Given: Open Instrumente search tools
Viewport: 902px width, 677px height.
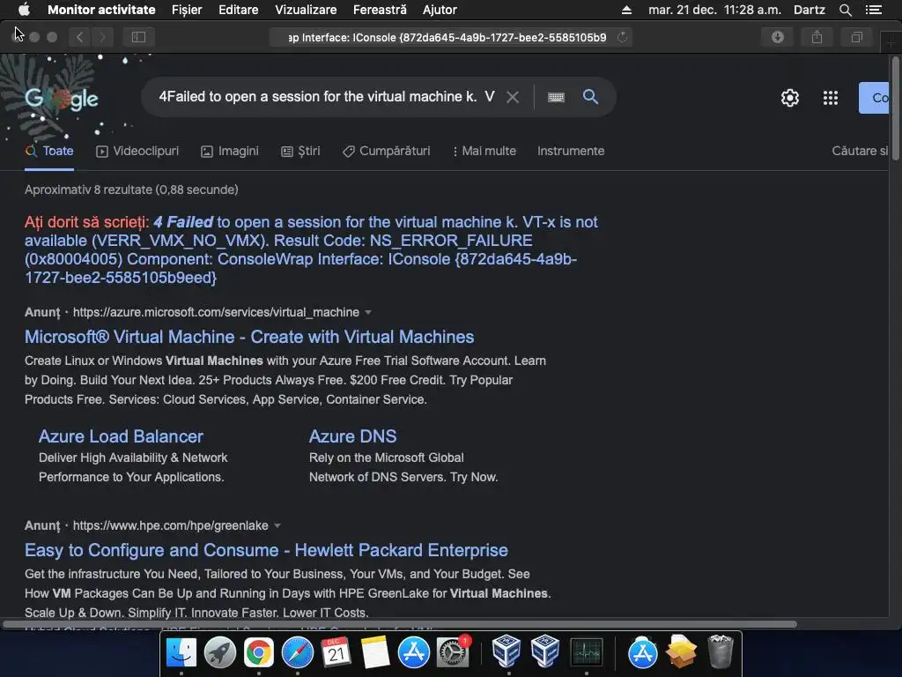Looking at the screenshot, I should tap(571, 152).
